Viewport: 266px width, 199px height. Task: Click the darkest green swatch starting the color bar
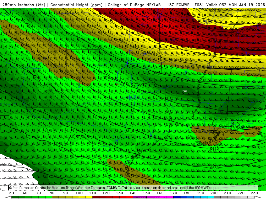pyautogui.click(x=15, y=197)
